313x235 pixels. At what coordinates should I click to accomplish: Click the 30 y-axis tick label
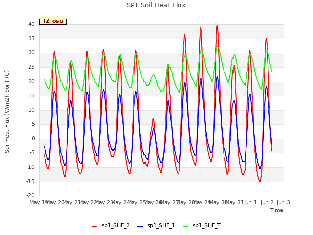(x=31, y=53)
